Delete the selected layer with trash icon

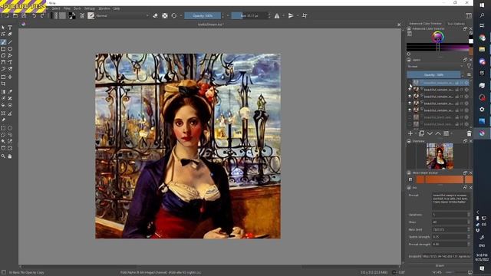click(469, 133)
